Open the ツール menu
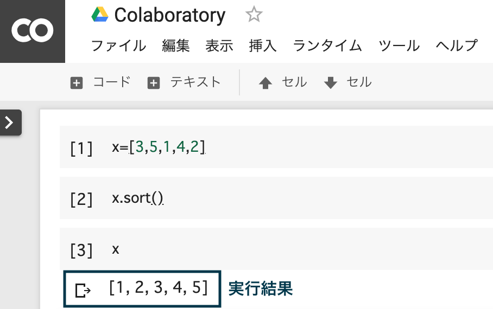 pyautogui.click(x=399, y=46)
